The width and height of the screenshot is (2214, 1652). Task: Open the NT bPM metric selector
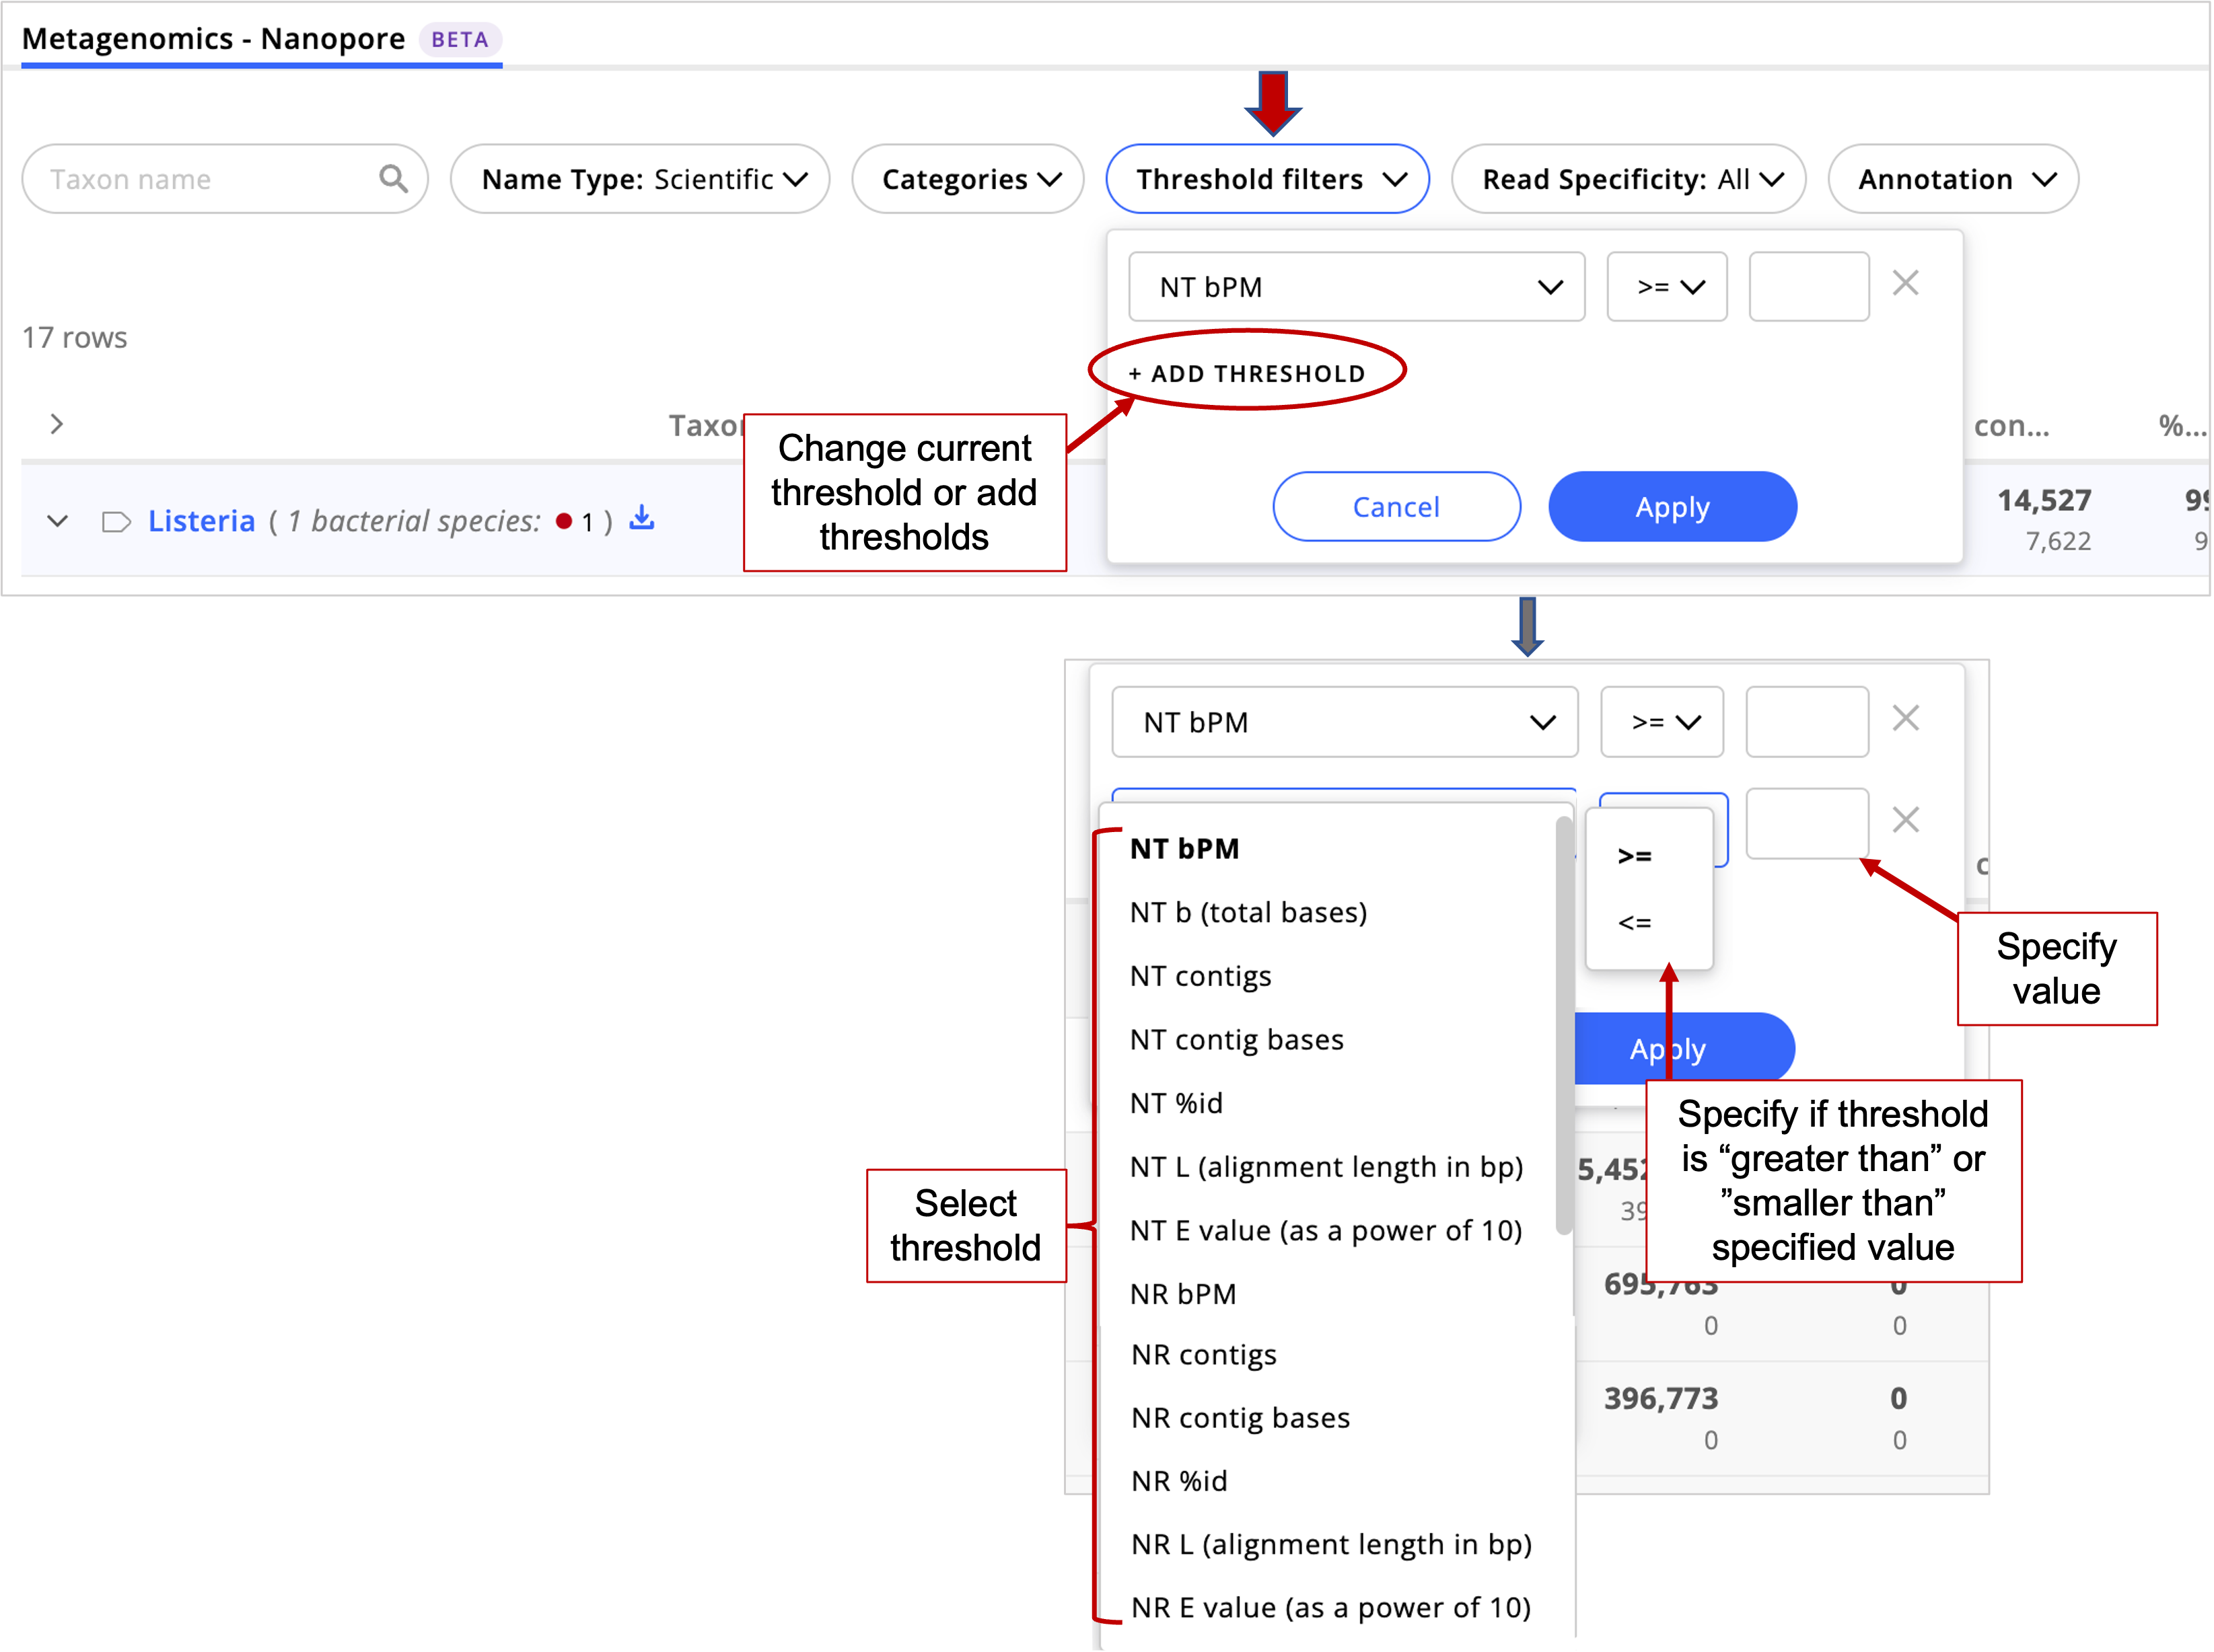[x=1355, y=287]
